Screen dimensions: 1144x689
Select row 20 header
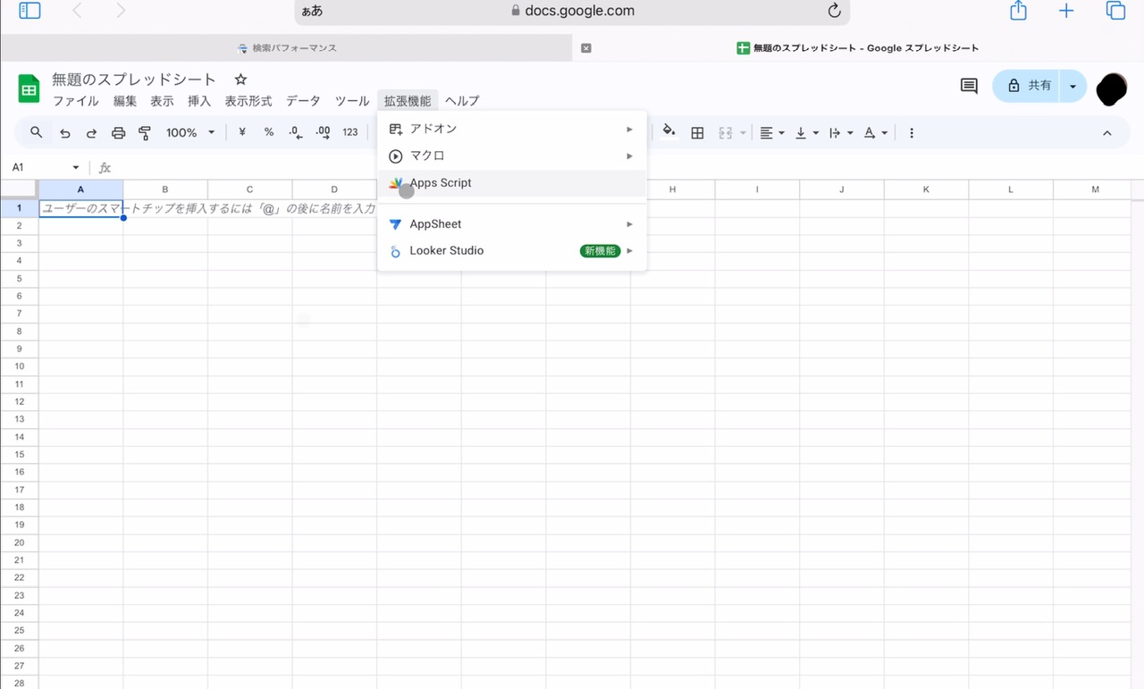click(19, 542)
